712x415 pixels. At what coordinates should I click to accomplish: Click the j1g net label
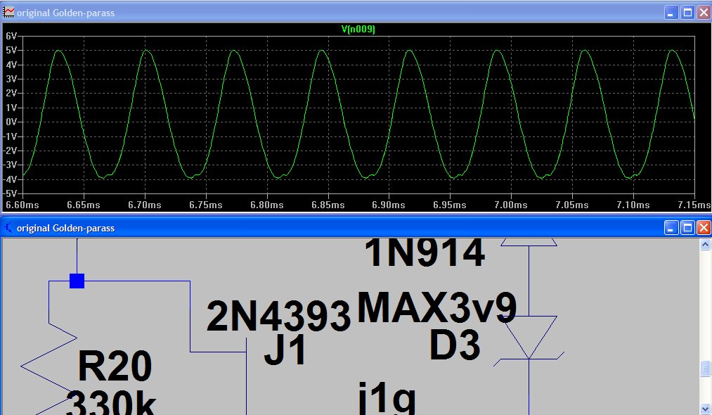[x=387, y=397]
